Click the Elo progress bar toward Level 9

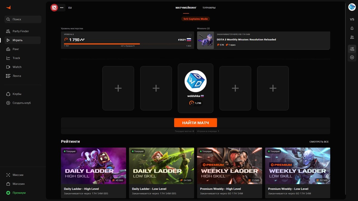click(x=127, y=44)
